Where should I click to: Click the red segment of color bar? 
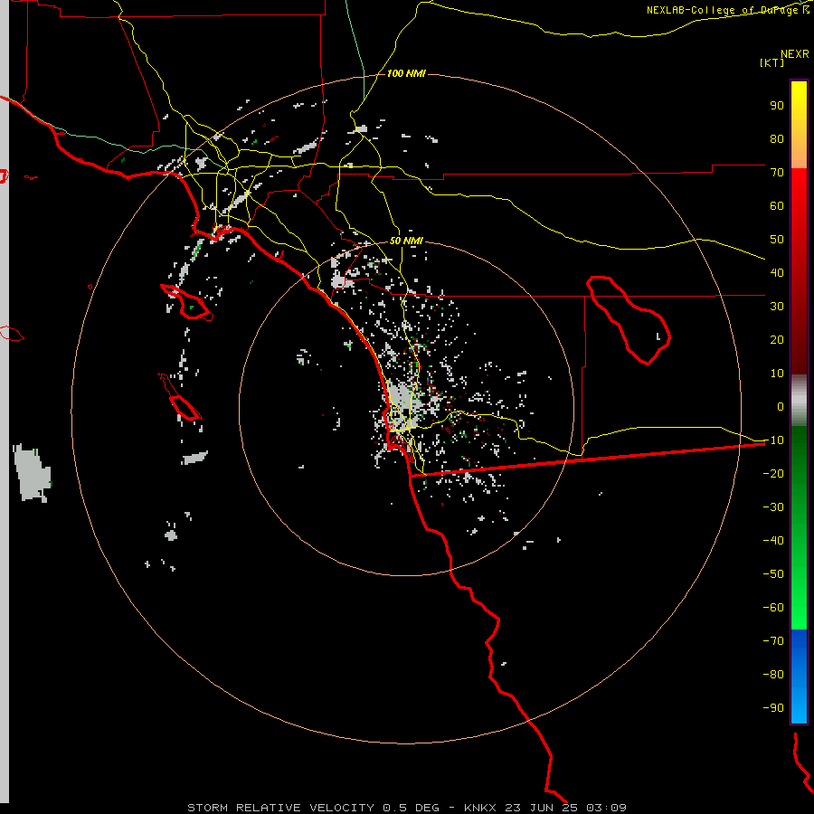tap(799, 271)
